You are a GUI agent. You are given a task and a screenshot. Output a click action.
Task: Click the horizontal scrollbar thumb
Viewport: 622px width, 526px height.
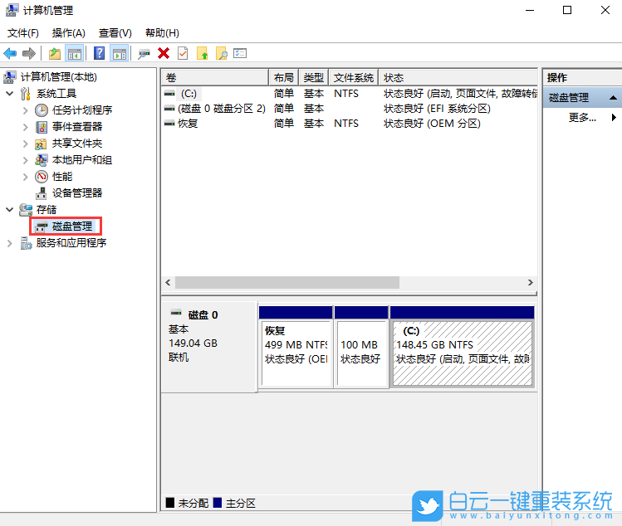click(x=287, y=282)
